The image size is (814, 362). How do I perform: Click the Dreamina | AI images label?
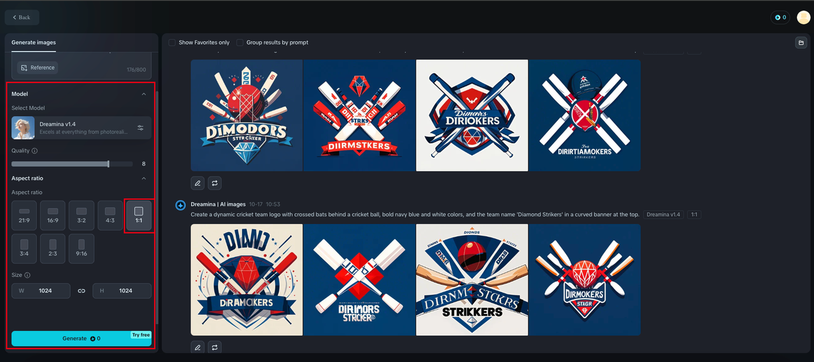[218, 204]
